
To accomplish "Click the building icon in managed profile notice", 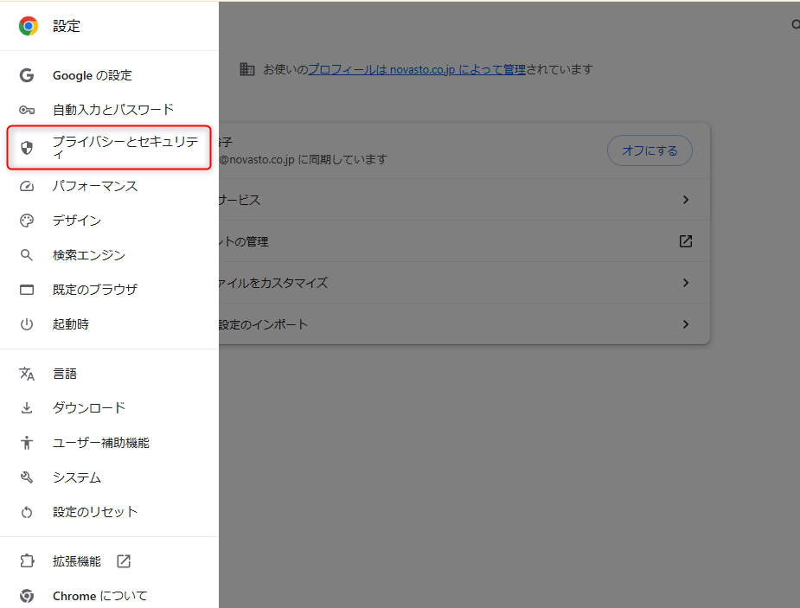I will (247, 69).
